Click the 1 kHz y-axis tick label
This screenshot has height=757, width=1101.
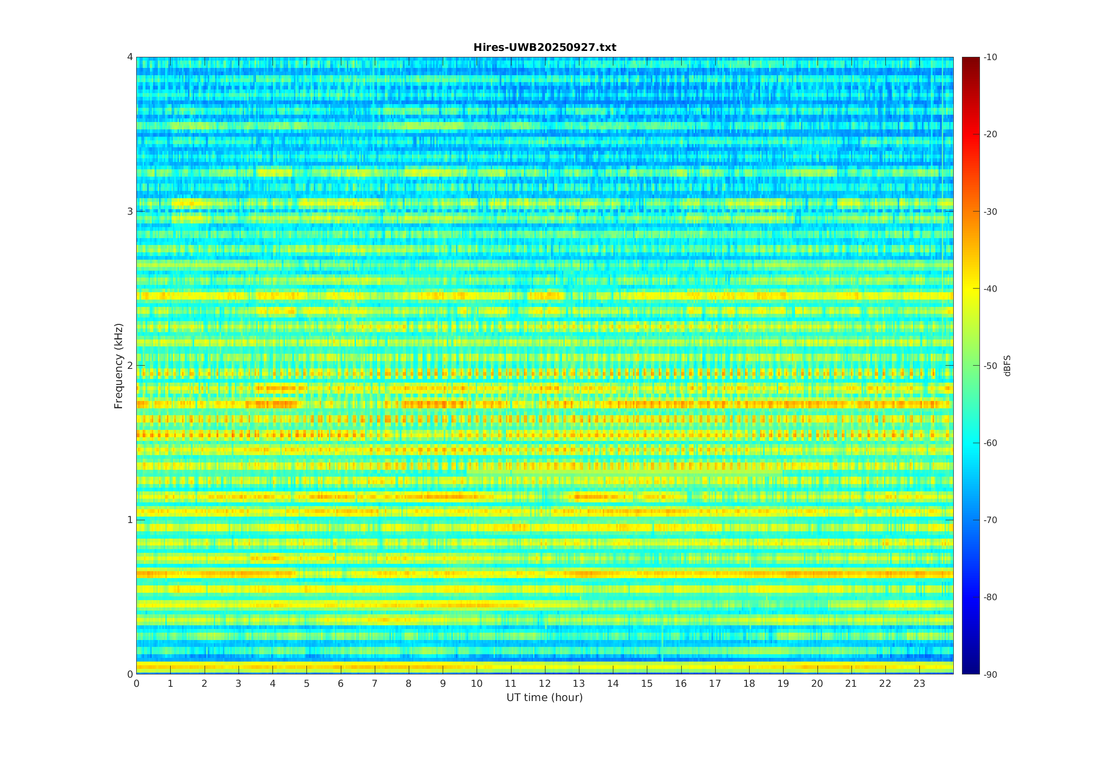click(x=129, y=520)
